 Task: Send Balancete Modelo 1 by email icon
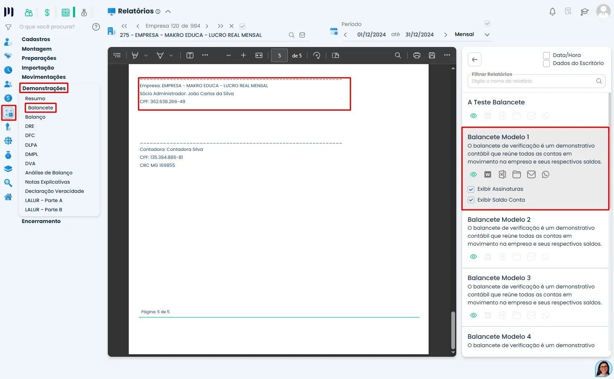(x=531, y=174)
